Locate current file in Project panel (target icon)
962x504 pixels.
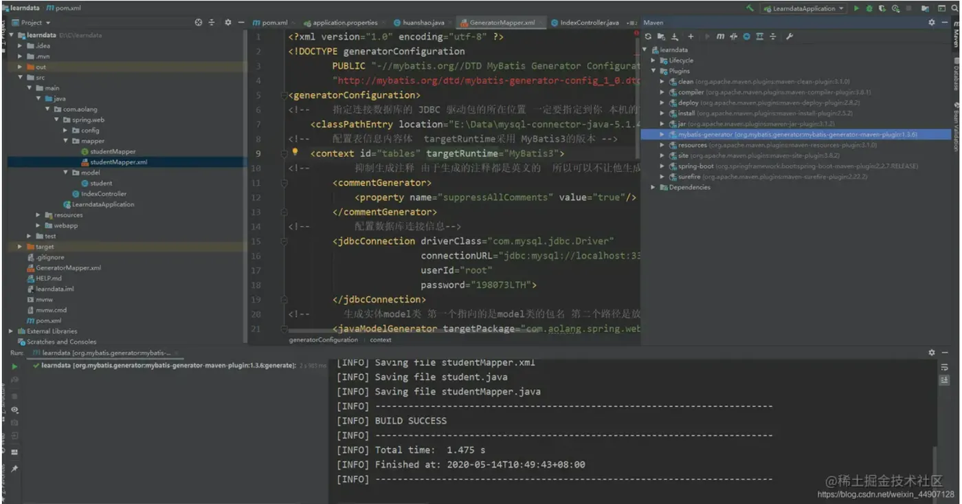[x=199, y=23]
